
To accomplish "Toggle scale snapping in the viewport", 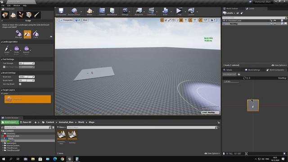I will [201, 20].
